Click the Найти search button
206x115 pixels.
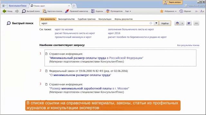pyautogui.click(x=165, y=23)
